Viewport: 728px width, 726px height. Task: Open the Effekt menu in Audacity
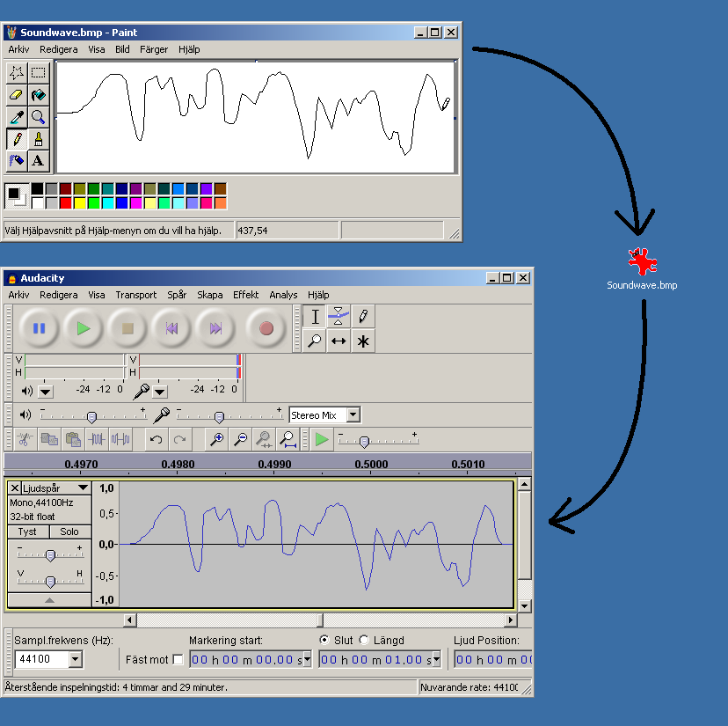(245, 295)
